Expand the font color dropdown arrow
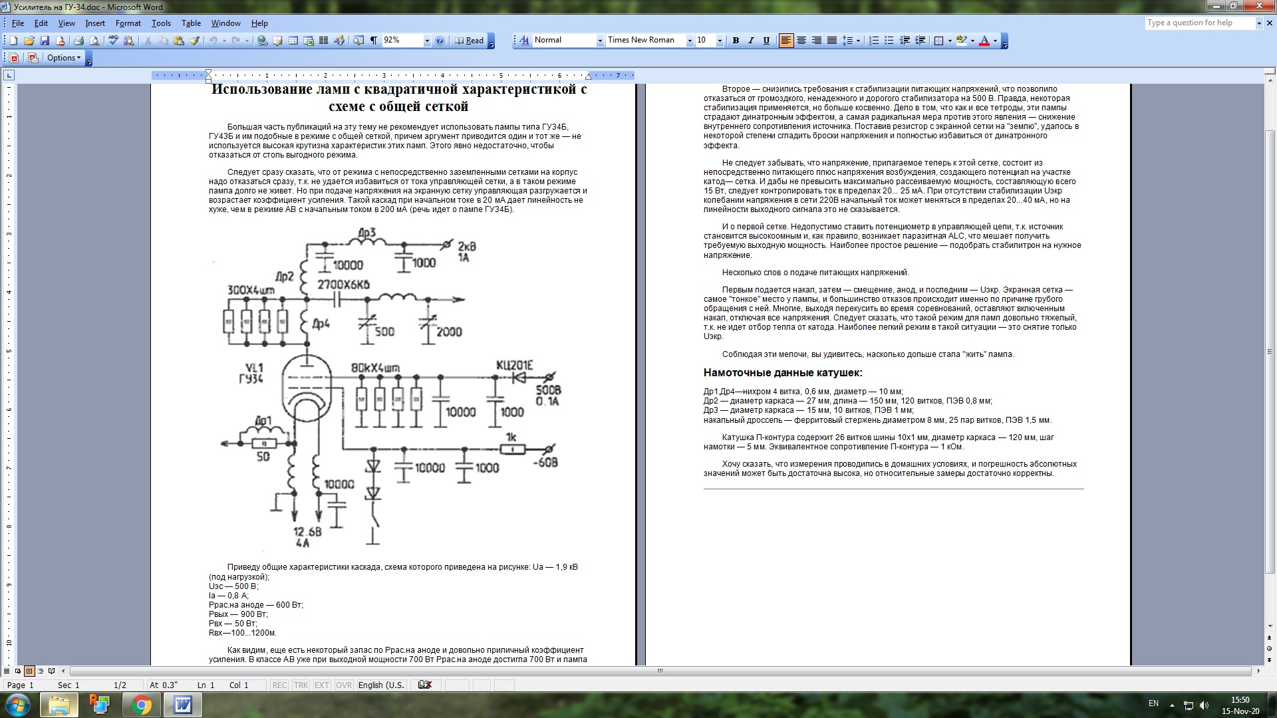Viewport: 1277px width, 718px height. tap(995, 41)
